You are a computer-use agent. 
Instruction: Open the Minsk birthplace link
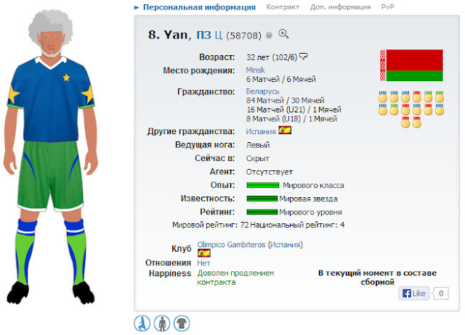coord(255,70)
